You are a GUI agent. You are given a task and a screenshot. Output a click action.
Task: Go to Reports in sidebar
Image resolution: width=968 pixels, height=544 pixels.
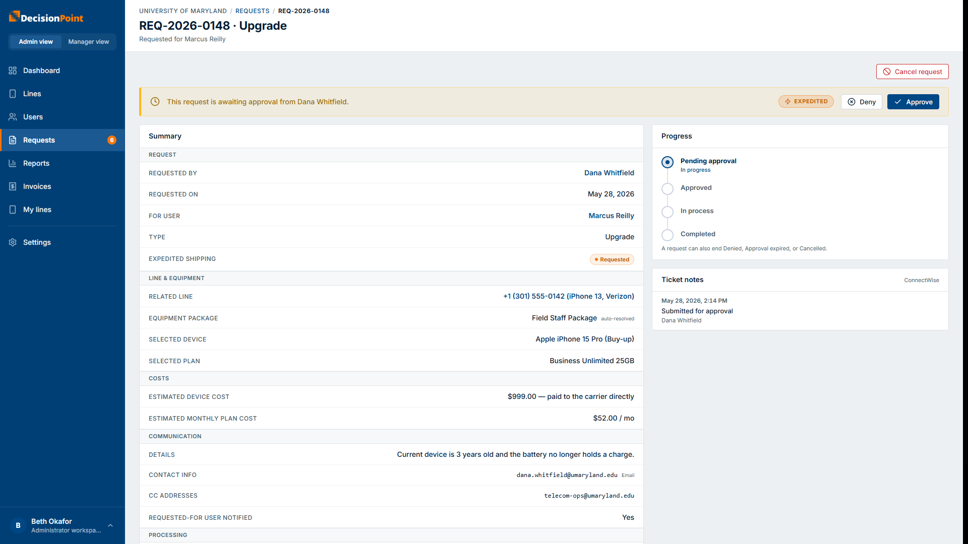63,163
